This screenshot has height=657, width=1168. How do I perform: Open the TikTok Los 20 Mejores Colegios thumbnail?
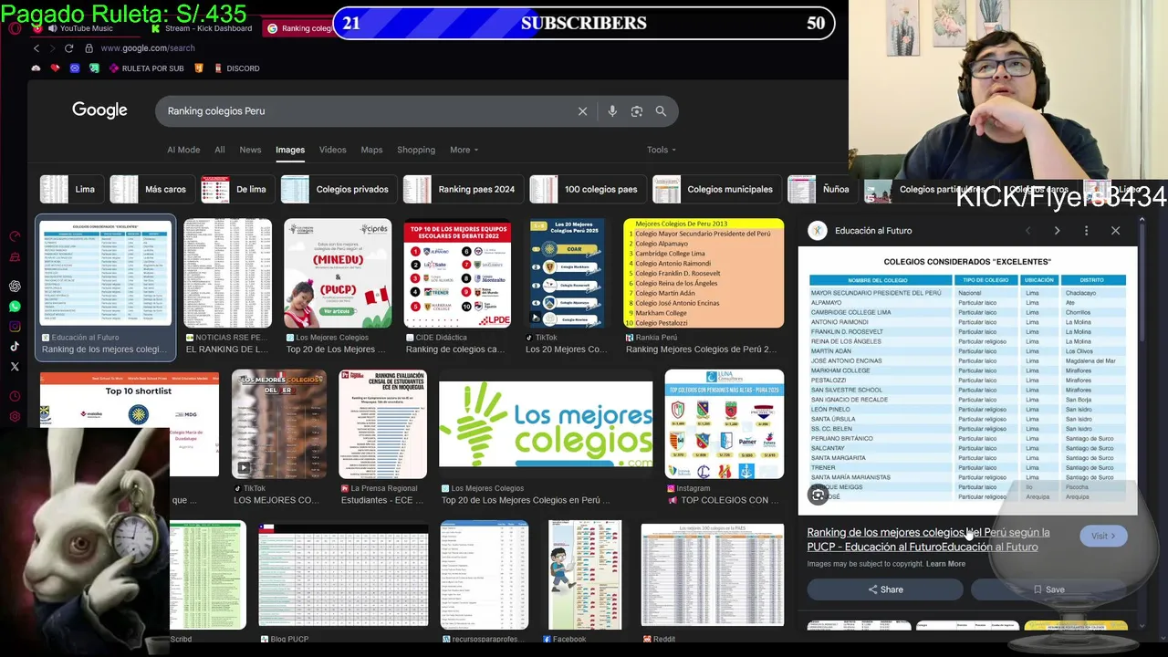(568, 273)
